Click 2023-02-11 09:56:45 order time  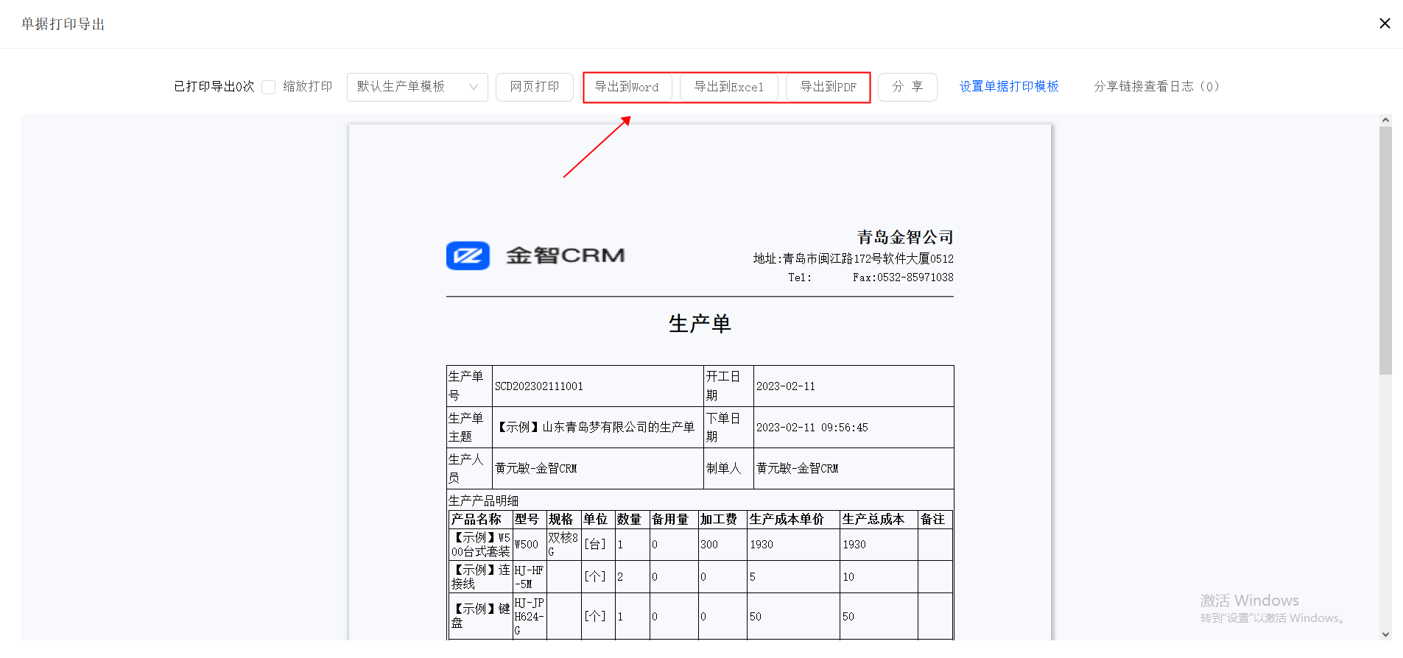click(x=812, y=428)
